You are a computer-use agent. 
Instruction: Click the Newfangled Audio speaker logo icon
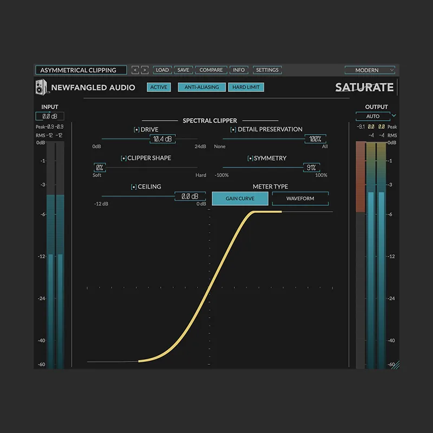tap(42, 87)
